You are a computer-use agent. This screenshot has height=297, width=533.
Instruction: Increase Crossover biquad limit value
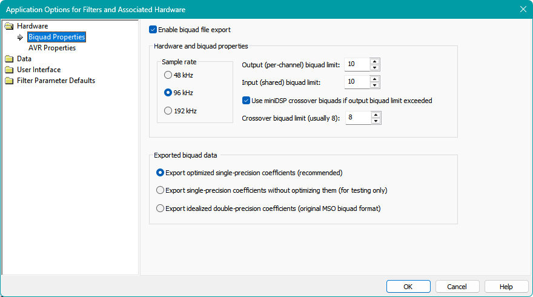click(x=376, y=115)
